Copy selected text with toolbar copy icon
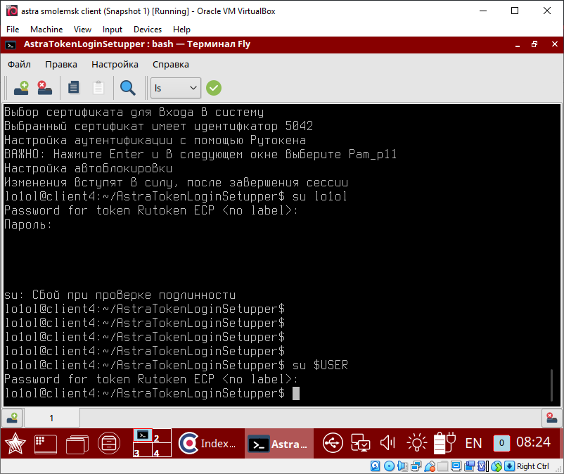 [74, 88]
